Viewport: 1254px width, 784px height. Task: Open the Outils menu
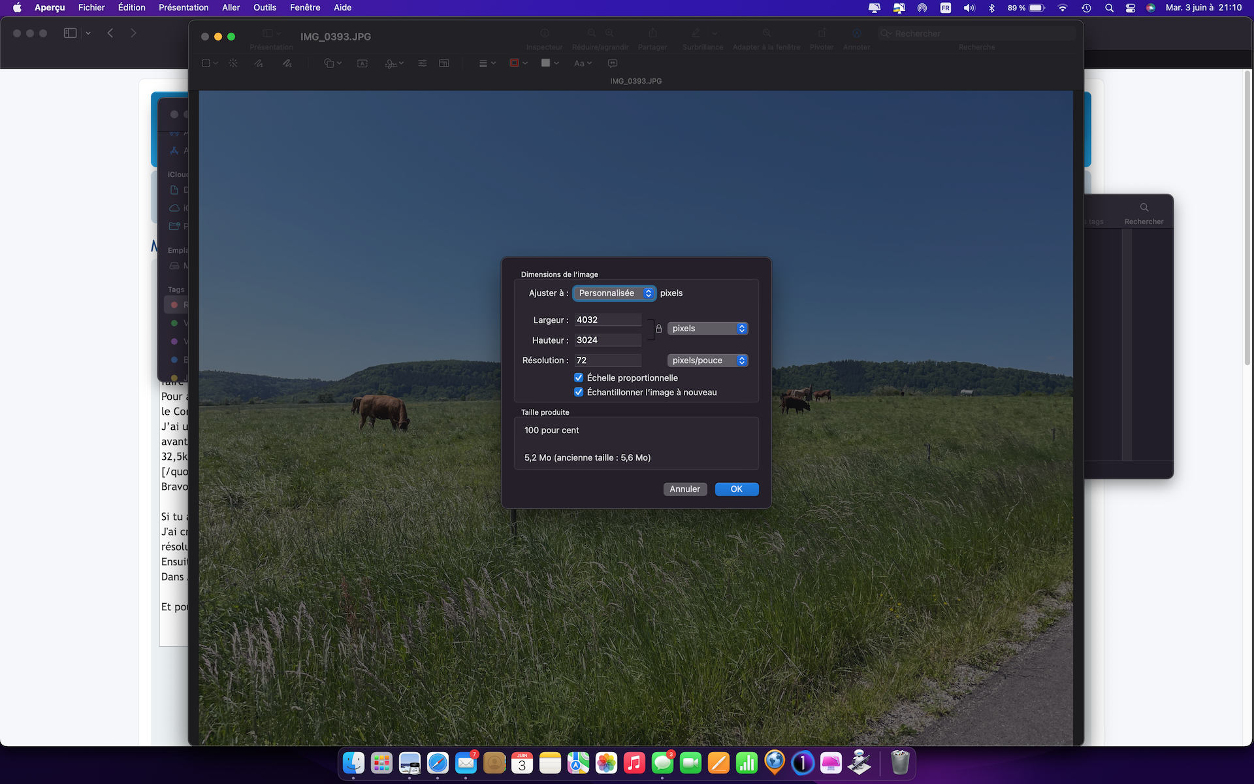pyautogui.click(x=265, y=8)
